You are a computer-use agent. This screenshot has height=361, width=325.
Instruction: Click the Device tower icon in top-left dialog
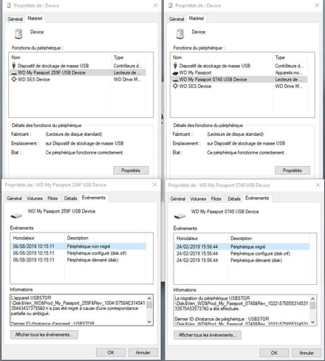tap(18, 33)
